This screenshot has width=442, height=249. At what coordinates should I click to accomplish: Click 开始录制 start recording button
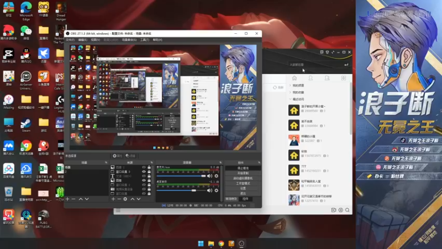pyautogui.click(x=243, y=173)
